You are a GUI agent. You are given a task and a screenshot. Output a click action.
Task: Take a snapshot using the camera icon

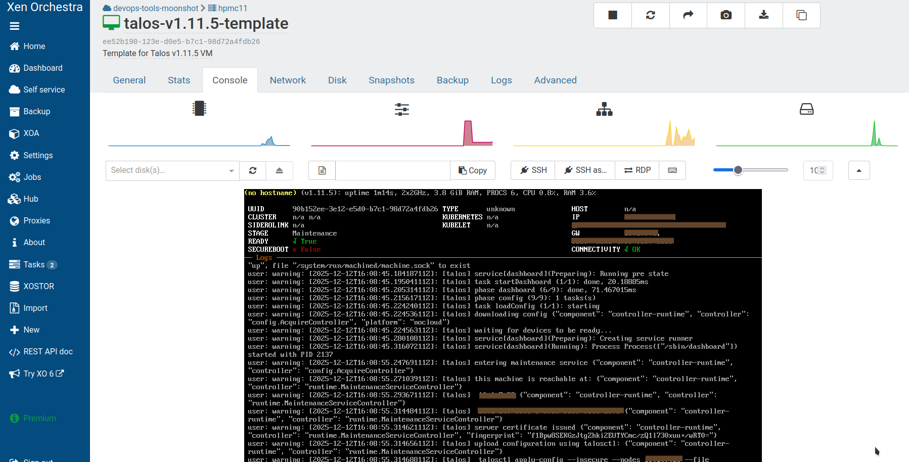[x=725, y=15]
